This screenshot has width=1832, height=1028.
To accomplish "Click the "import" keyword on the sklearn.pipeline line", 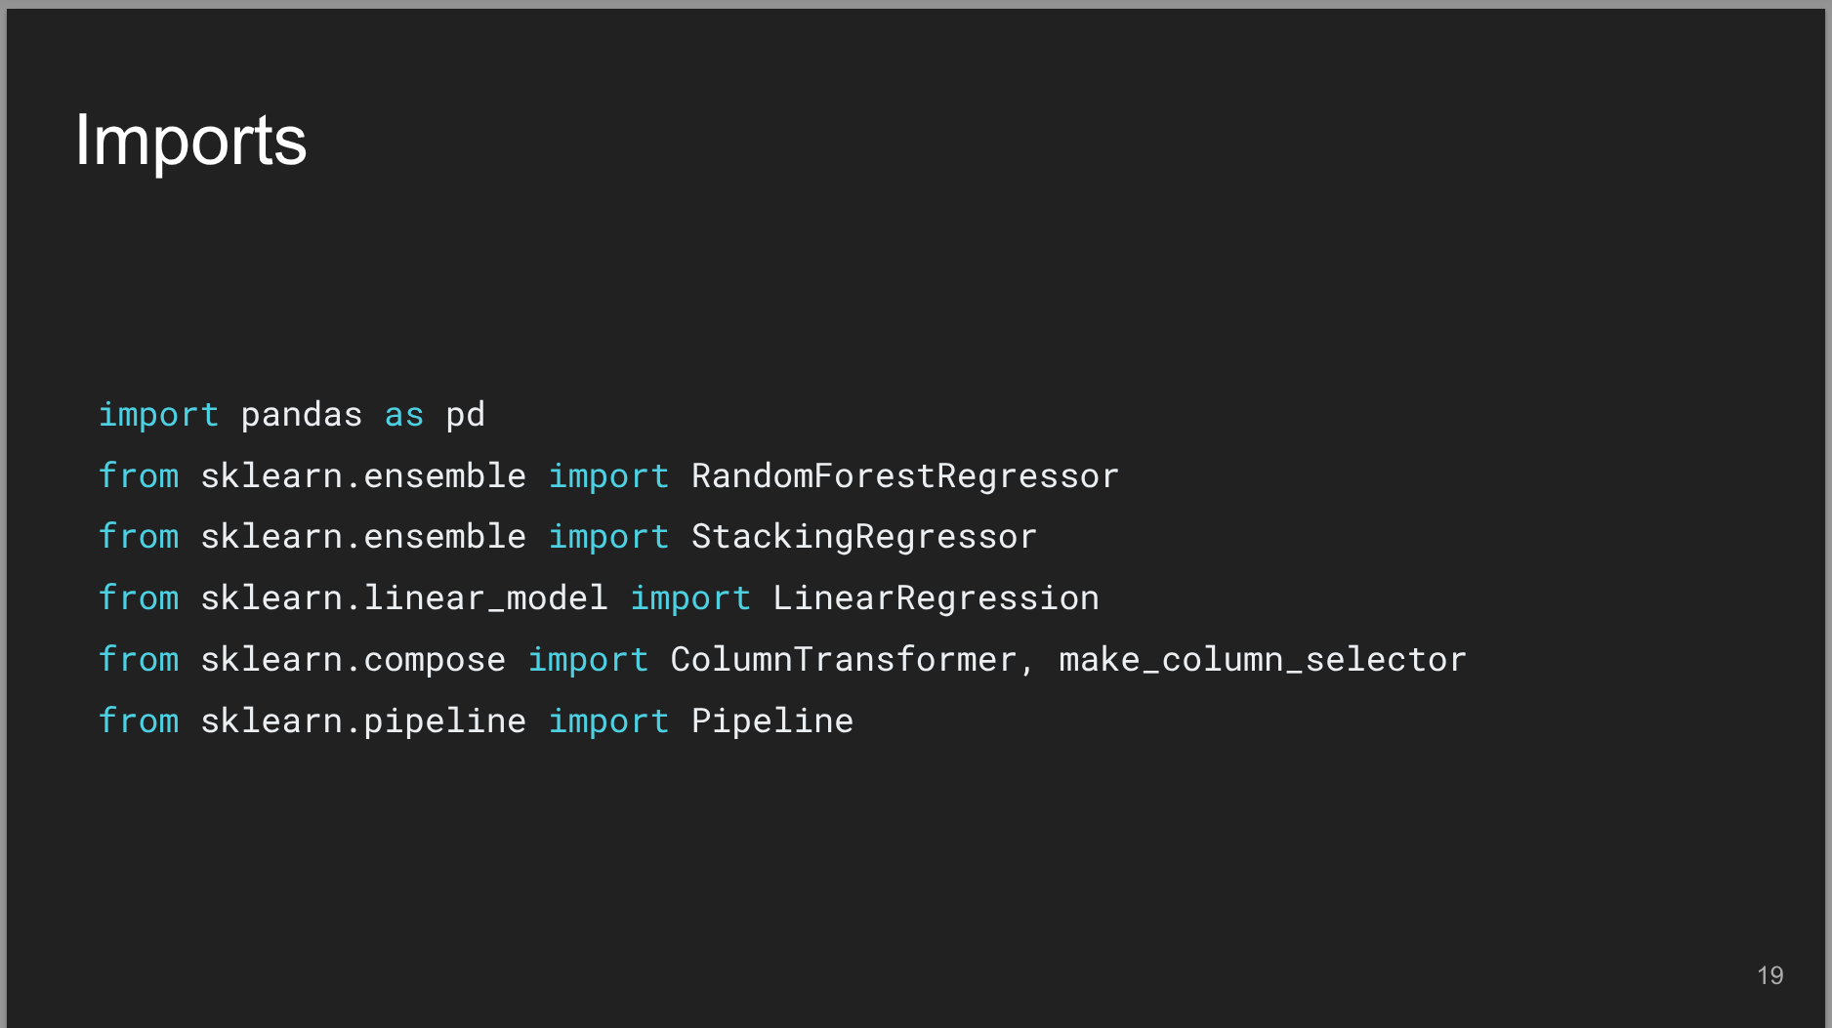I will click(x=608, y=721).
